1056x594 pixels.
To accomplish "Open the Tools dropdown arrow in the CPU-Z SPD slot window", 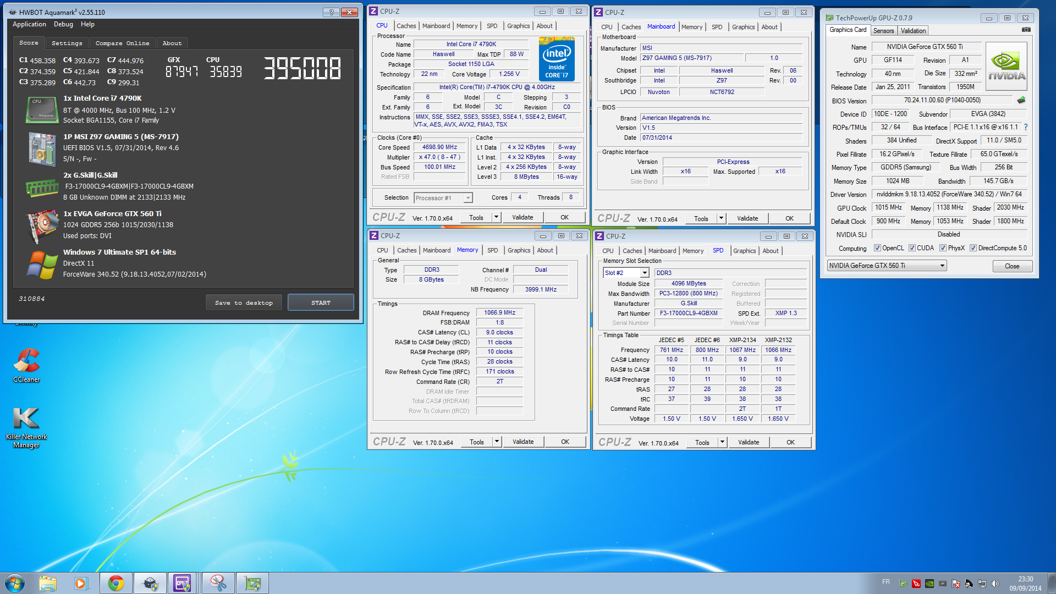I will coord(722,442).
